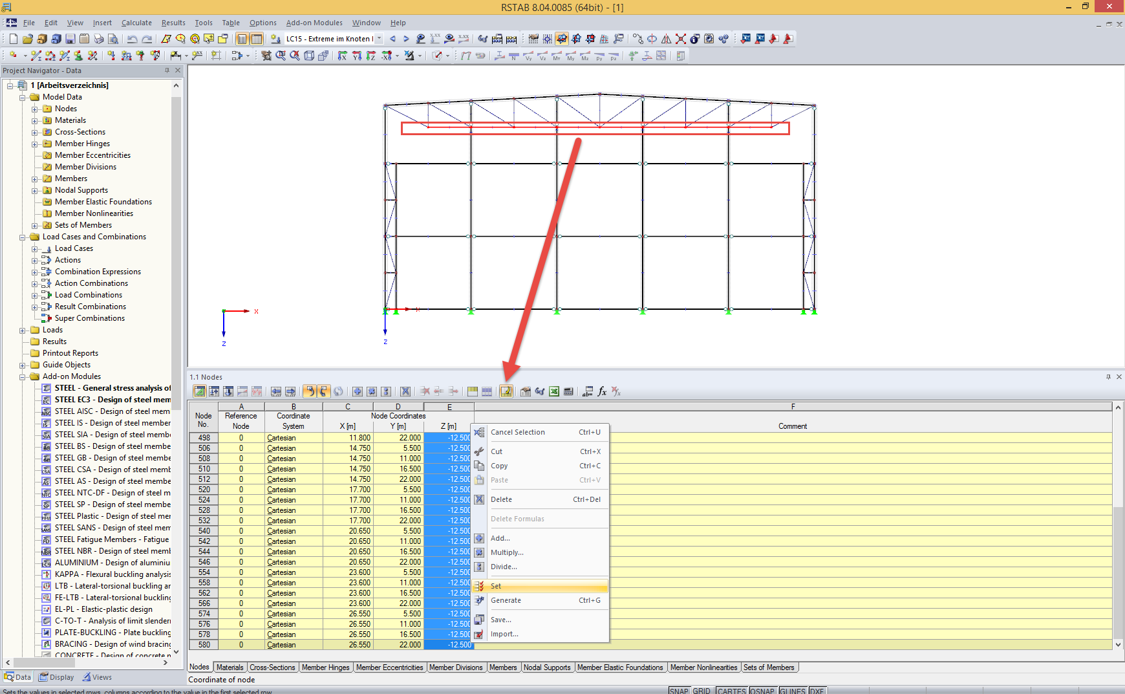Open the LC15 load case dropdown
The height and width of the screenshot is (694, 1125).
pyautogui.click(x=379, y=39)
